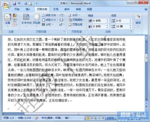Decrease right indent with down arrow
Screen dimensions: 150x122
tap(107, 27)
